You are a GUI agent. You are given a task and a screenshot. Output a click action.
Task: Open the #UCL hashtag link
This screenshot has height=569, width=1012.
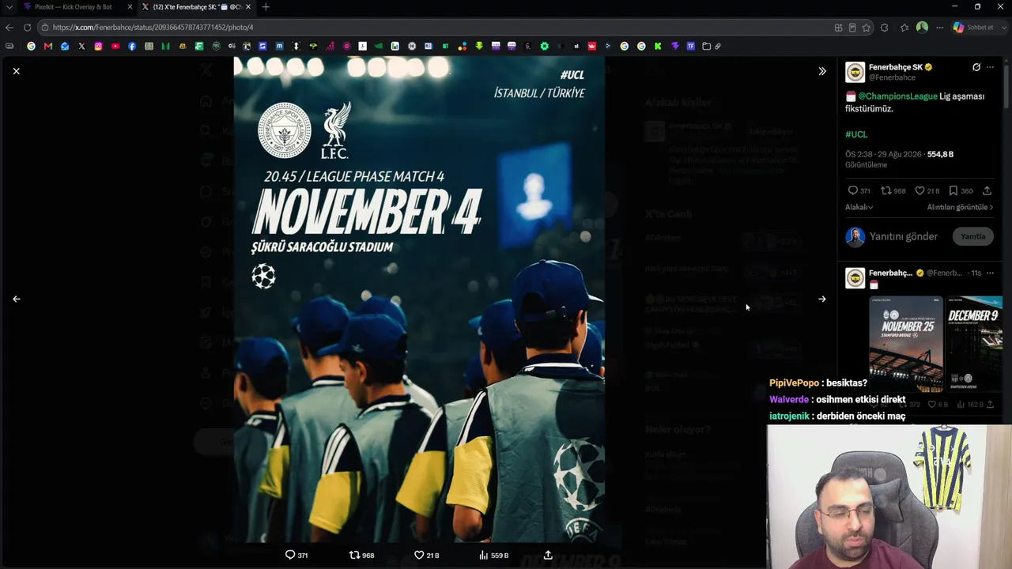(856, 134)
